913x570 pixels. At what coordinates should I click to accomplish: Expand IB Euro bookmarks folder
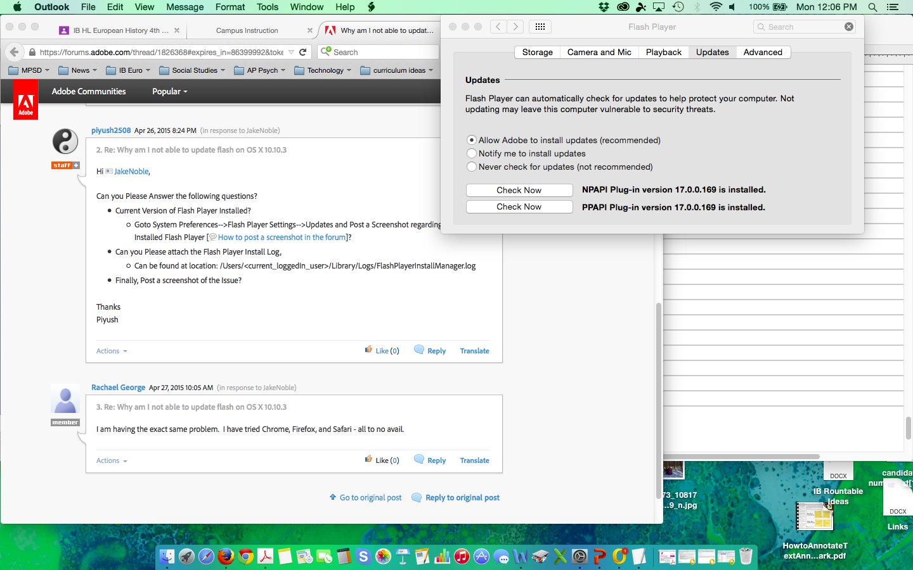pyautogui.click(x=128, y=70)
